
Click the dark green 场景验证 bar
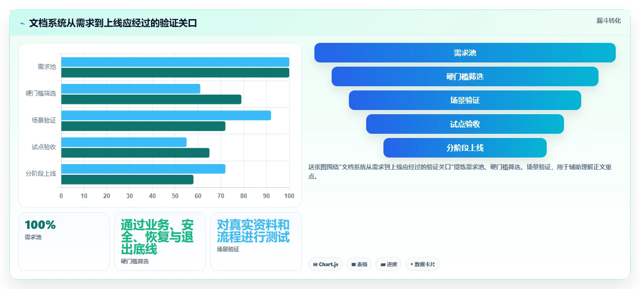click(x=143, y=126)
